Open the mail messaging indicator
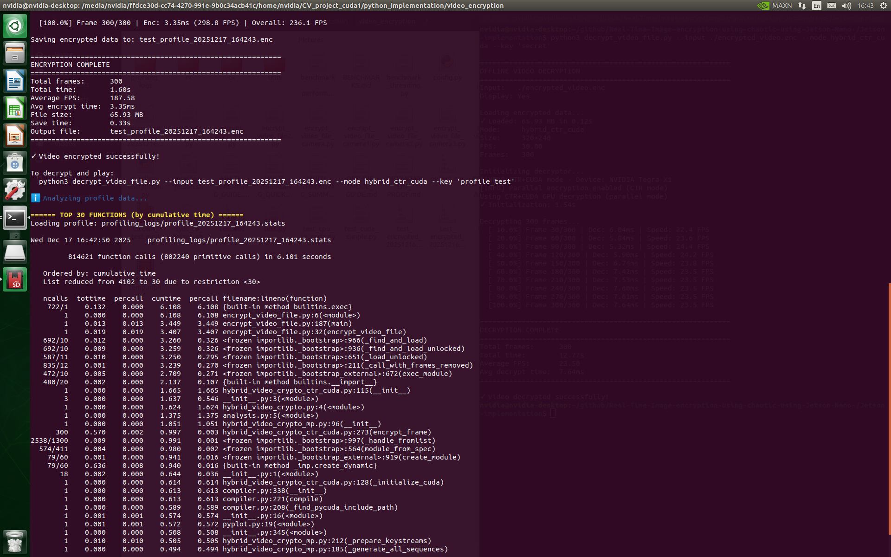The width and height of the screenshot is (891, 557). pyautogui.click(x=832, y=6)
